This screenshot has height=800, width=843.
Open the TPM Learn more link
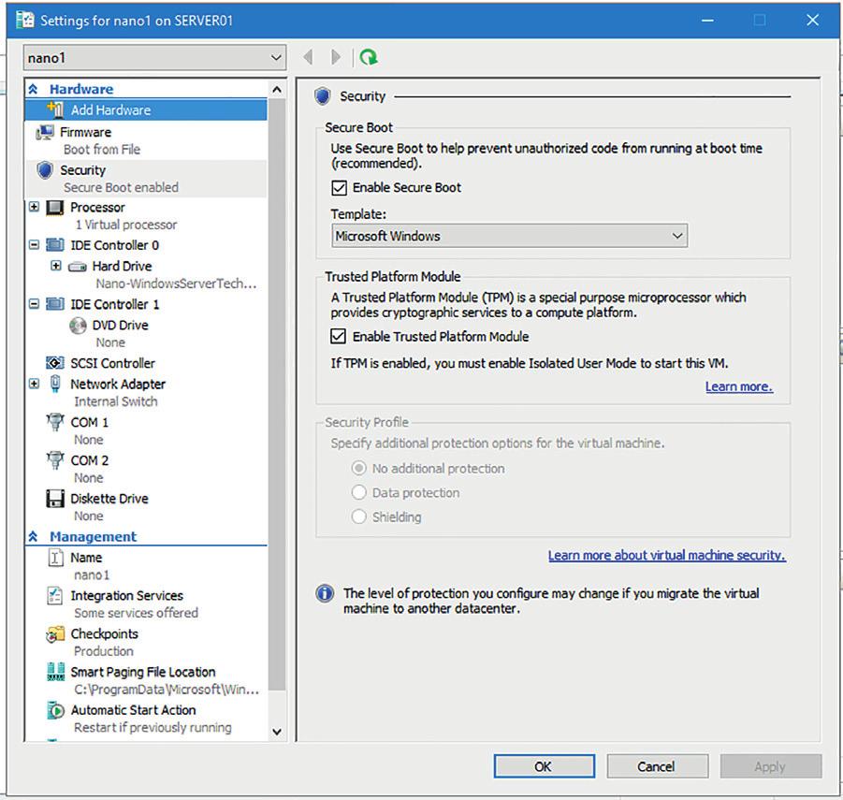[x=739, y=386]
